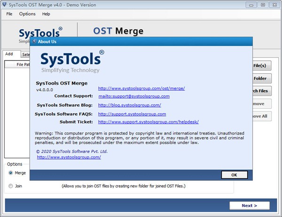Open the systoolsgroup.com copyright footer link
The height and width of the screenshot is (217, 282).
pos(69,157)
